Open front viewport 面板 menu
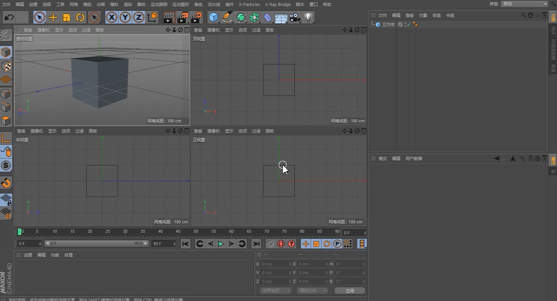 click(269, 131)
